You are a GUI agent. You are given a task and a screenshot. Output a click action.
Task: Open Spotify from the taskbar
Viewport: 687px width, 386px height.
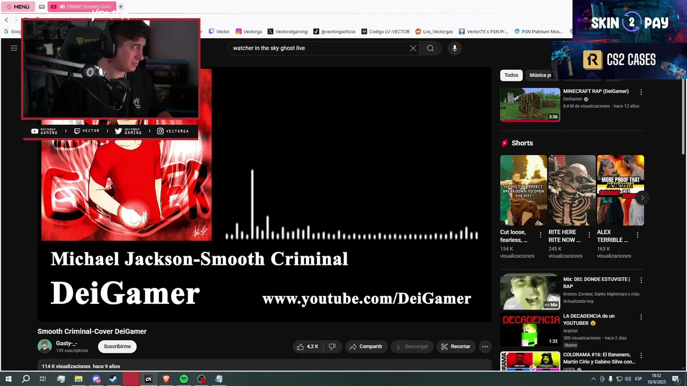(x=184, y=379)
